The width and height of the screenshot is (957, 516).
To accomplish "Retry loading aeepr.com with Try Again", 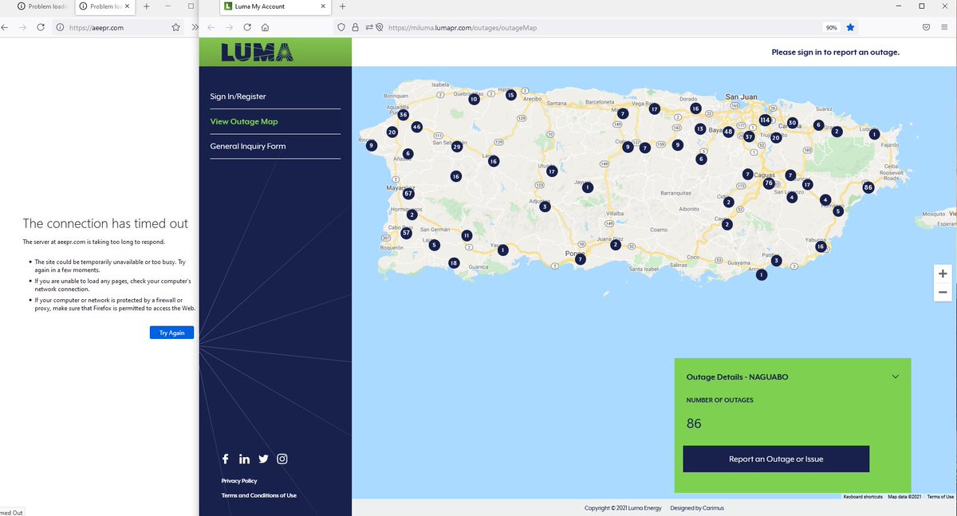I will pos(171,333).
